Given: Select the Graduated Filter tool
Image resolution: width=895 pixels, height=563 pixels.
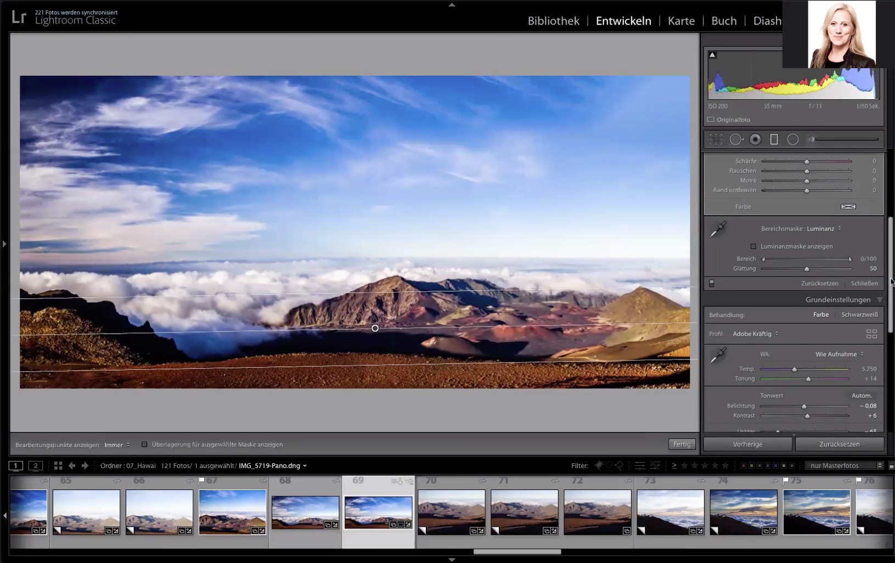Looking at the screenshot, I should (774, 139).
